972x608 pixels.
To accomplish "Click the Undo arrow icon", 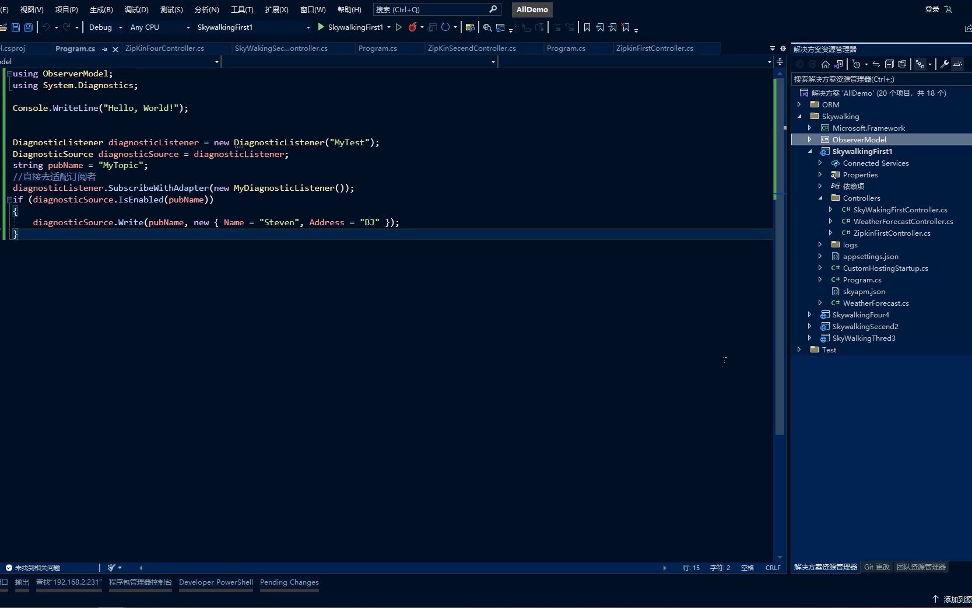I will click(x=45, y=27).
